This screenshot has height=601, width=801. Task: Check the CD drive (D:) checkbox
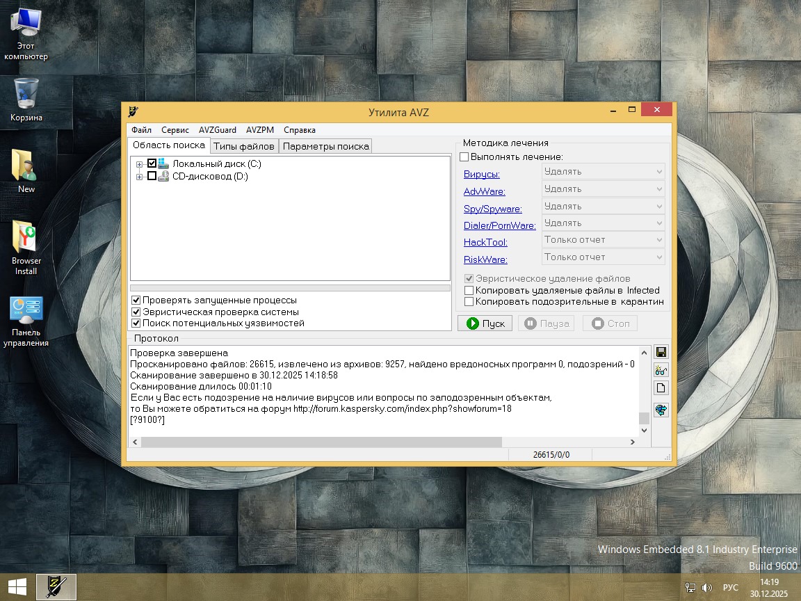(x=152, y=176)
